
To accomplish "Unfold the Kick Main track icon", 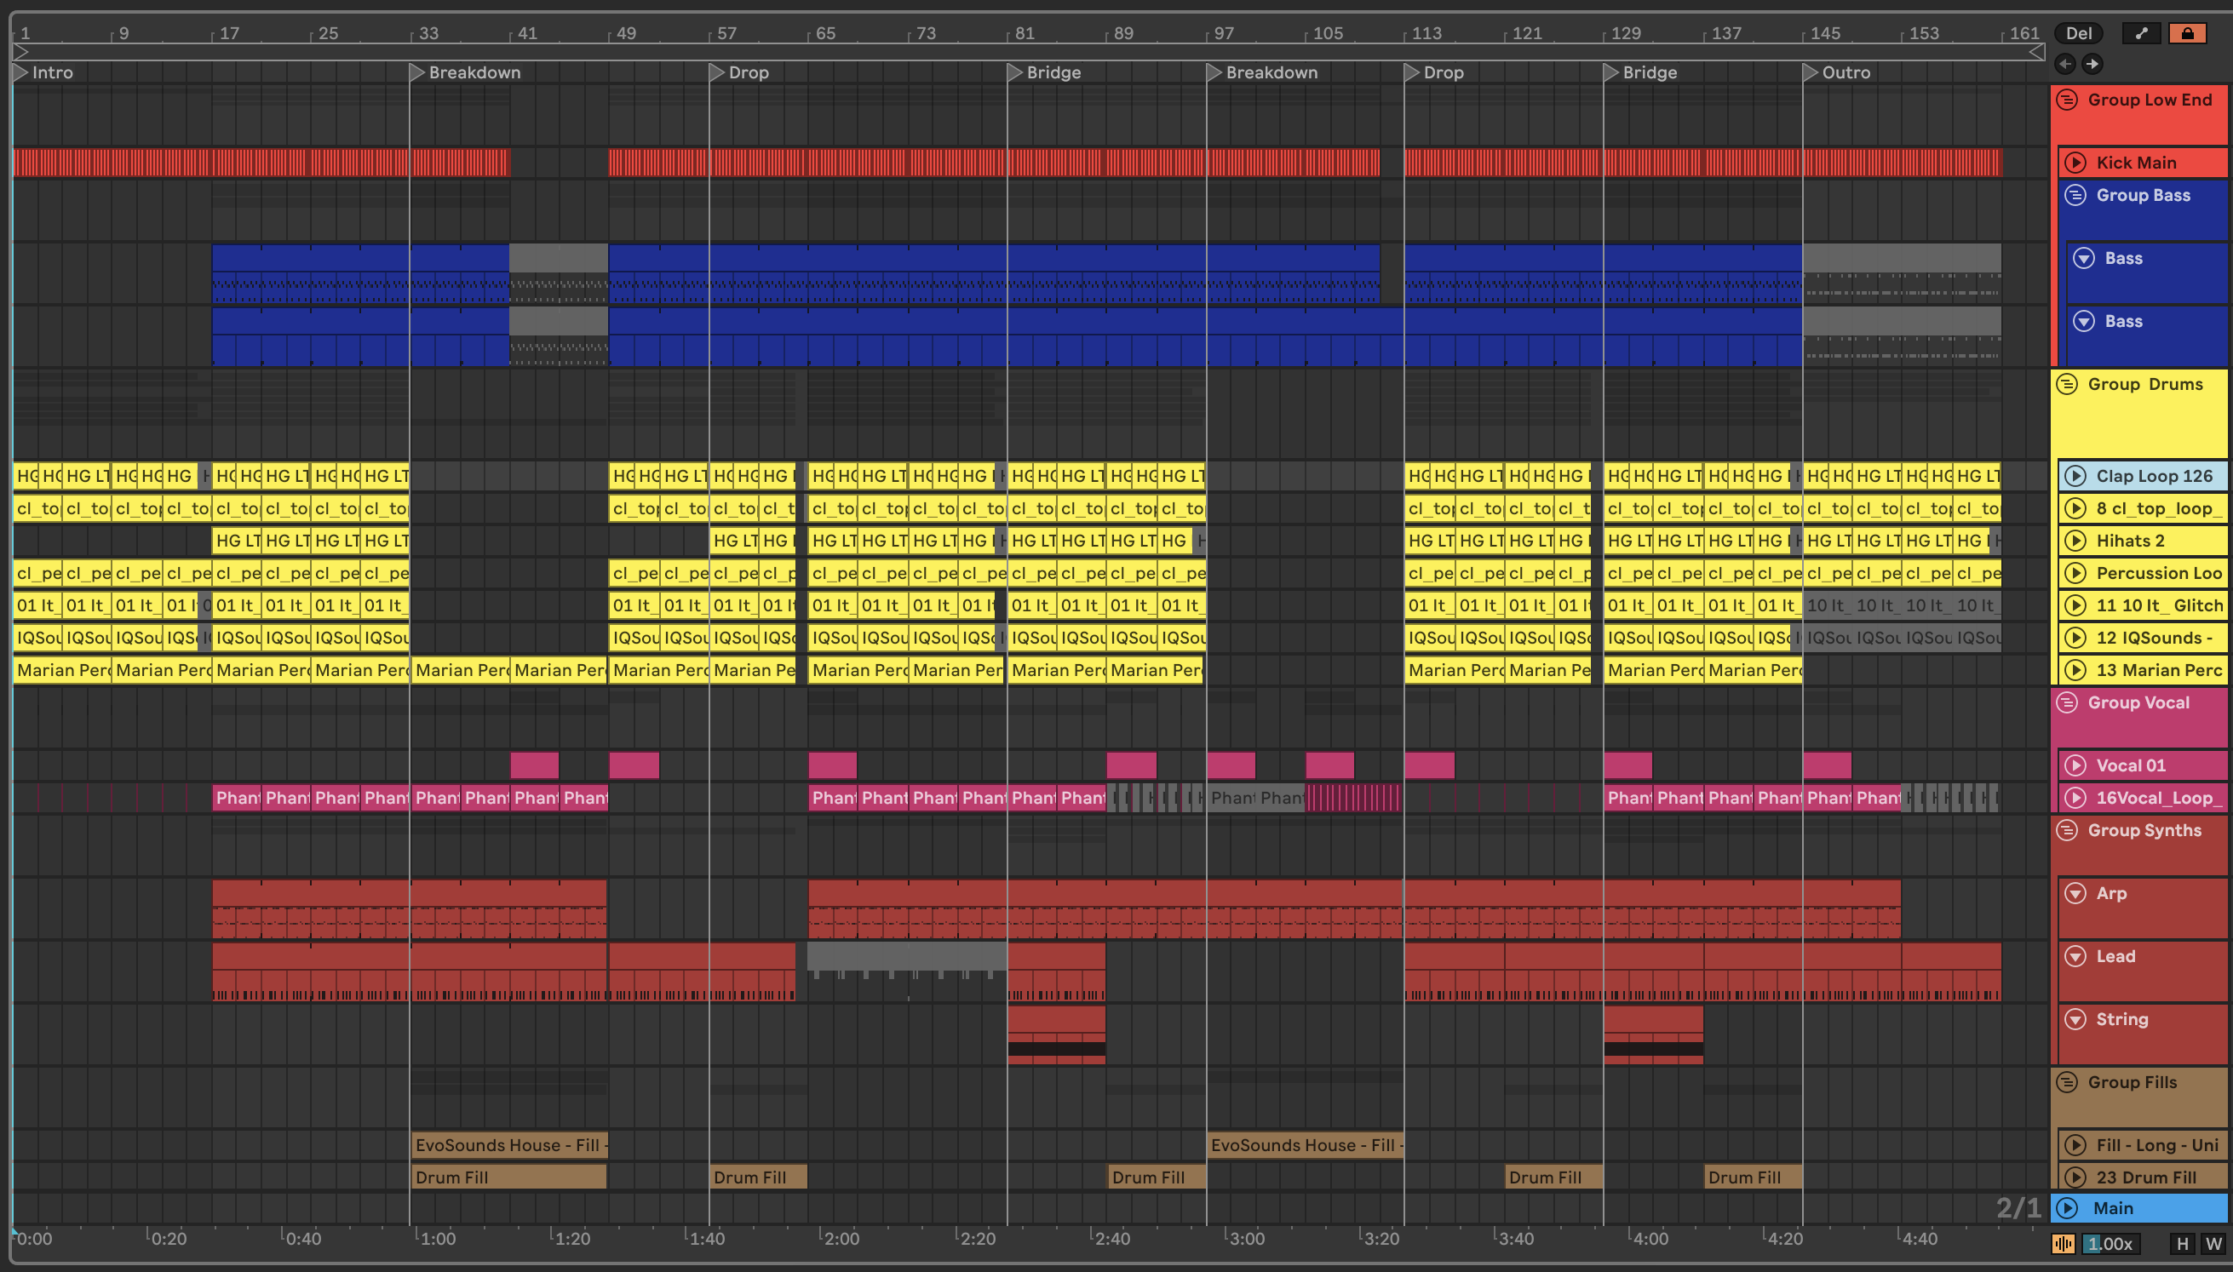I will 2075,163.
